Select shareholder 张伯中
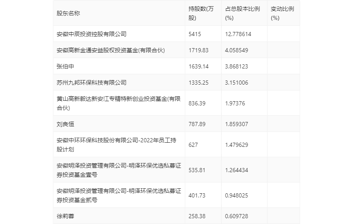 [65, 66]
